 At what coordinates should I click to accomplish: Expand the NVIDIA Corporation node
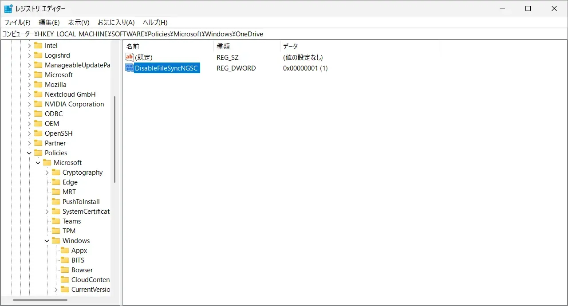pos(29,104)
